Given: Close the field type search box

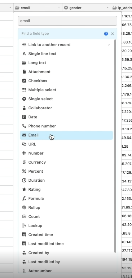Looking at the screenshot, I should point(113,34).
